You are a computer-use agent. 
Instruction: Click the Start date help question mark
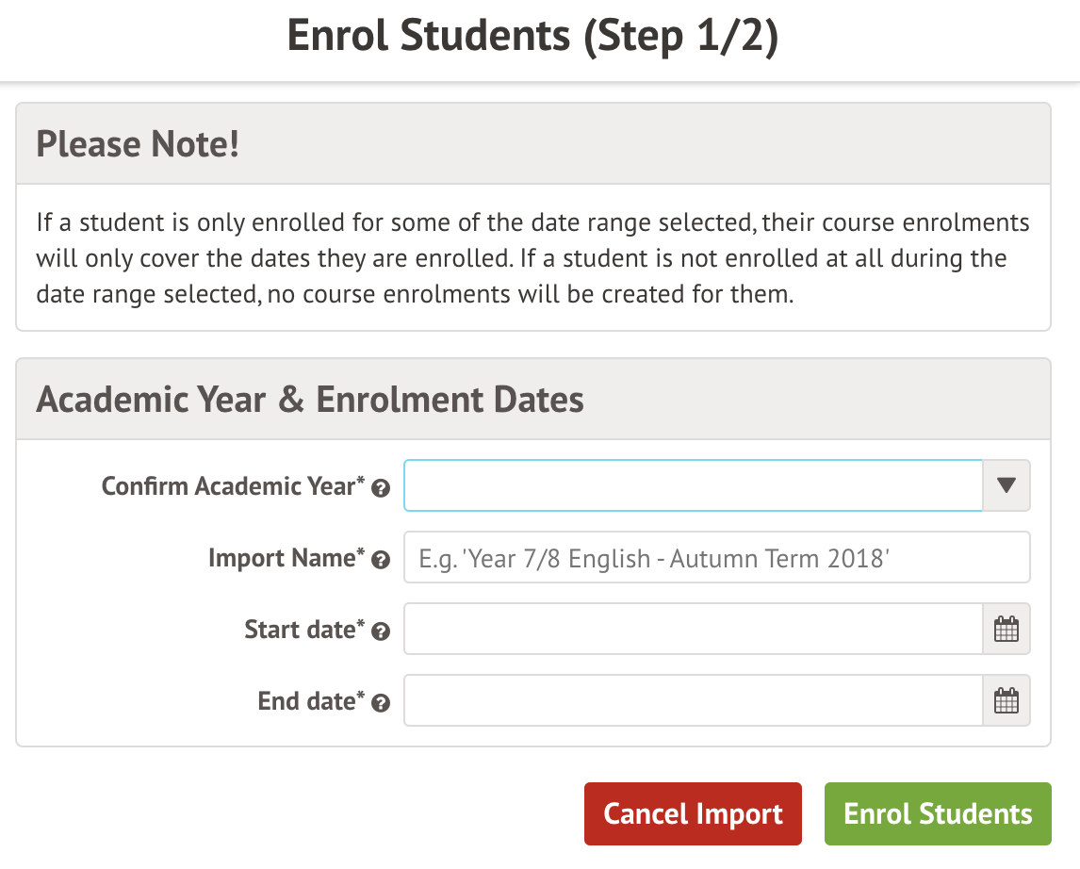click(381, 631)
